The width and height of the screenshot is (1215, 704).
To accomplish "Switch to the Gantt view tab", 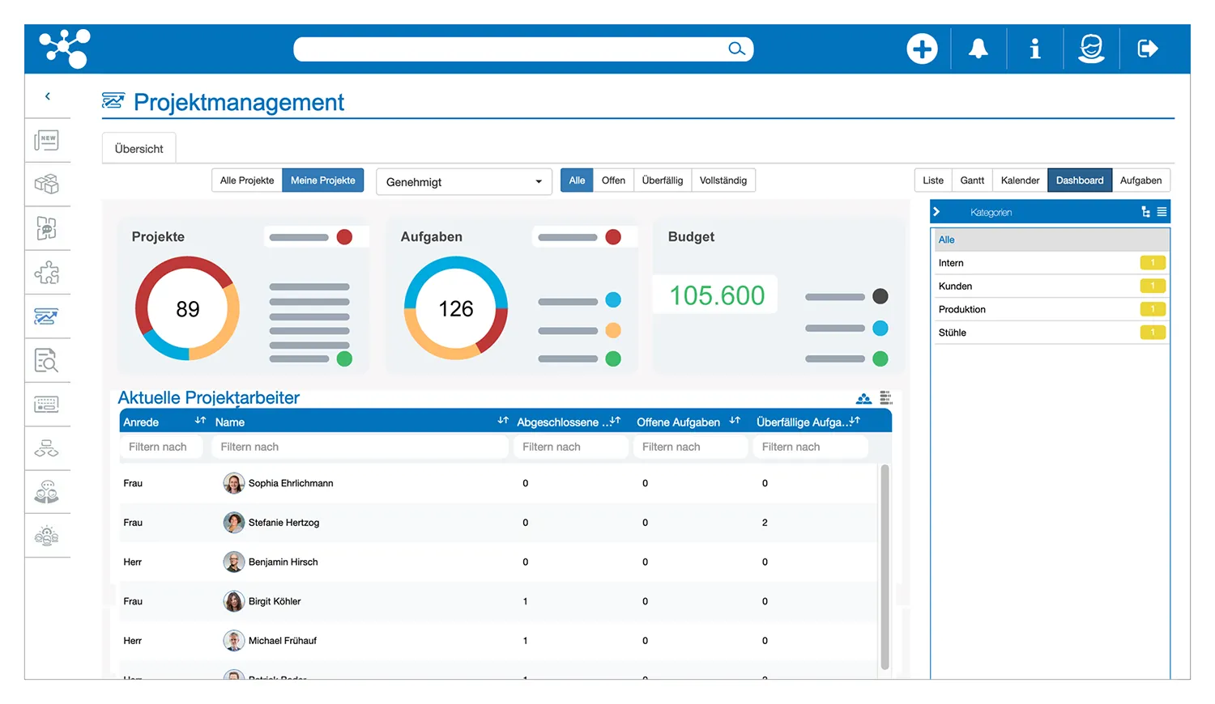I will [972, 180].
